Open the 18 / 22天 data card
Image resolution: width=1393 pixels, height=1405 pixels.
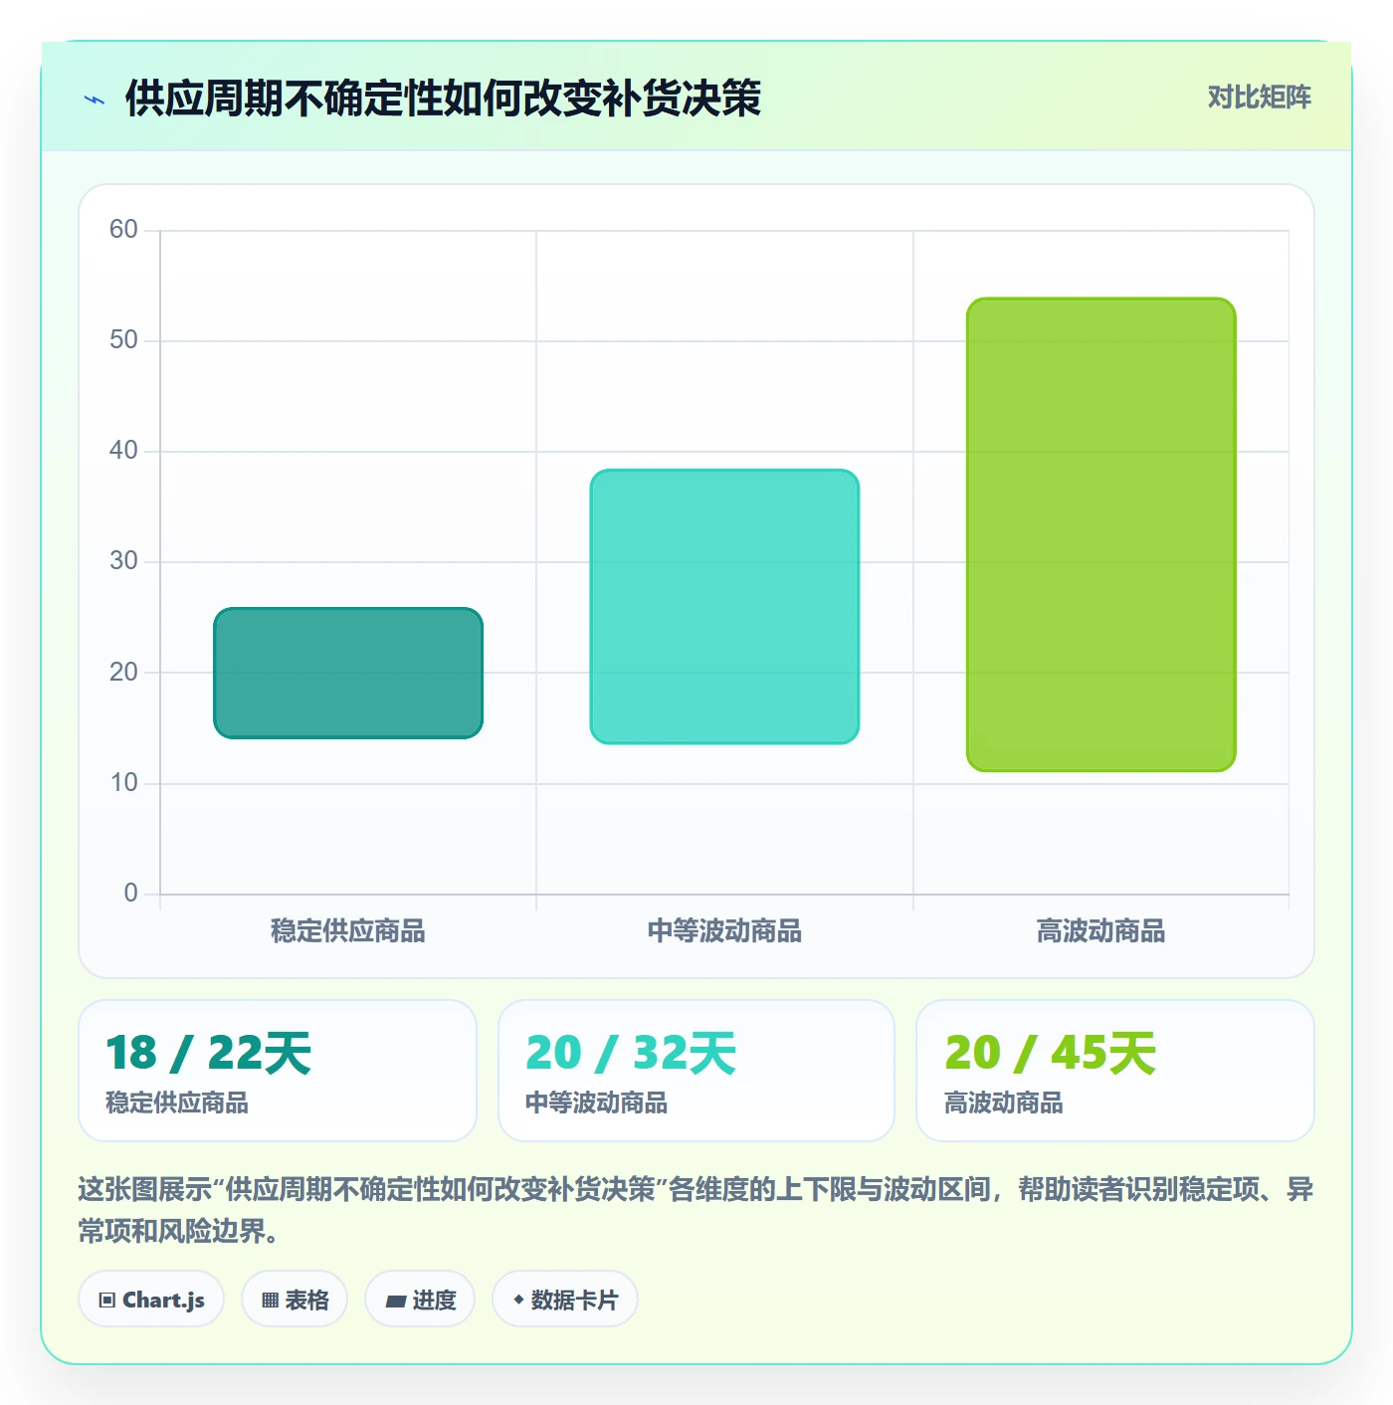(278, 1071)
